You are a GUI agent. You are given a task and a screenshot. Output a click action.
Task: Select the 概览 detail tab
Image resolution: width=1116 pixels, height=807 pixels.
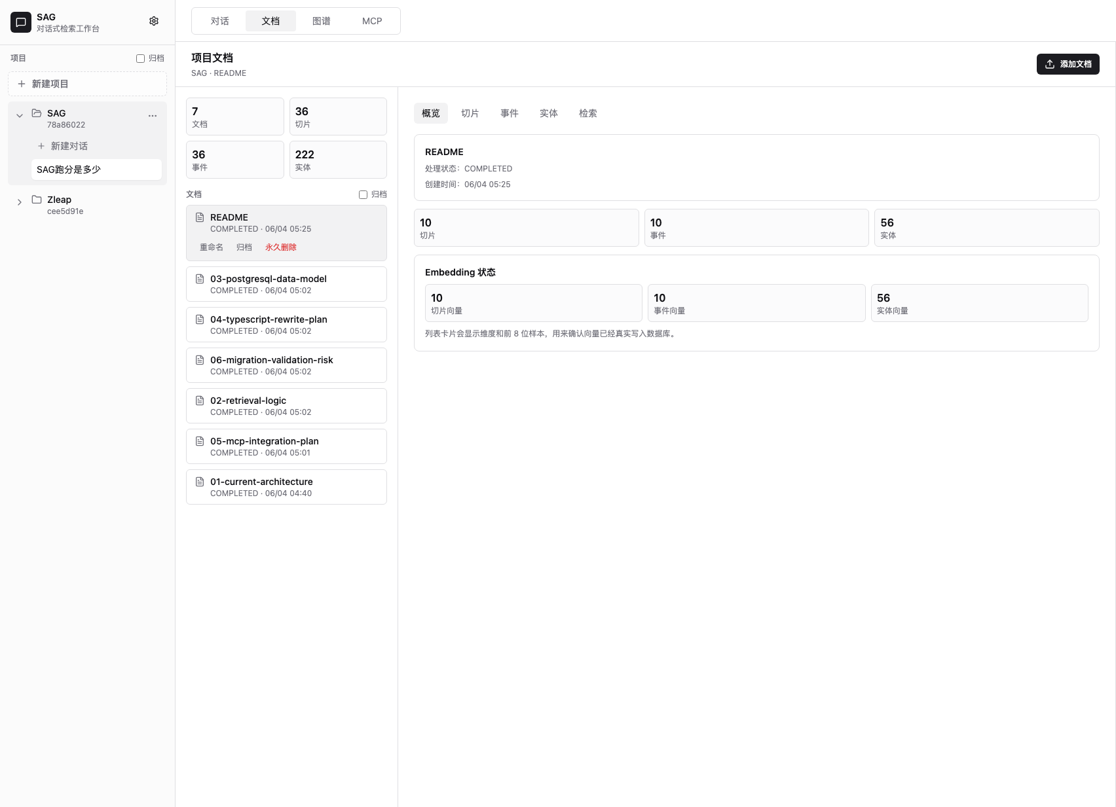431,113
